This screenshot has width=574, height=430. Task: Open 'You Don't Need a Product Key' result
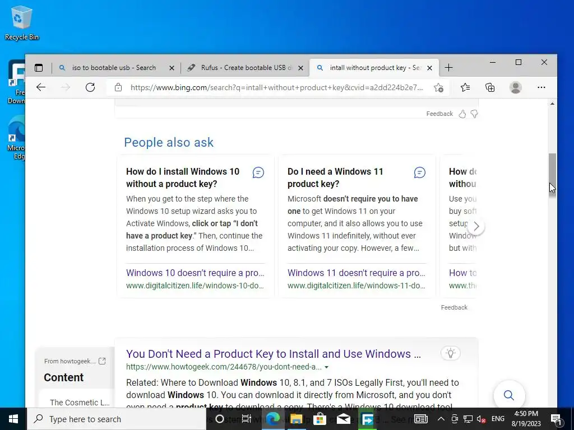tap(274, 354)
